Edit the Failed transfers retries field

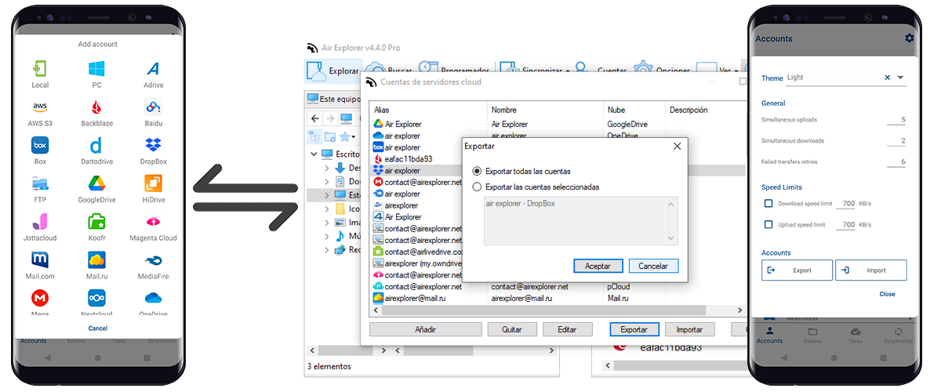tap(896, 162)
